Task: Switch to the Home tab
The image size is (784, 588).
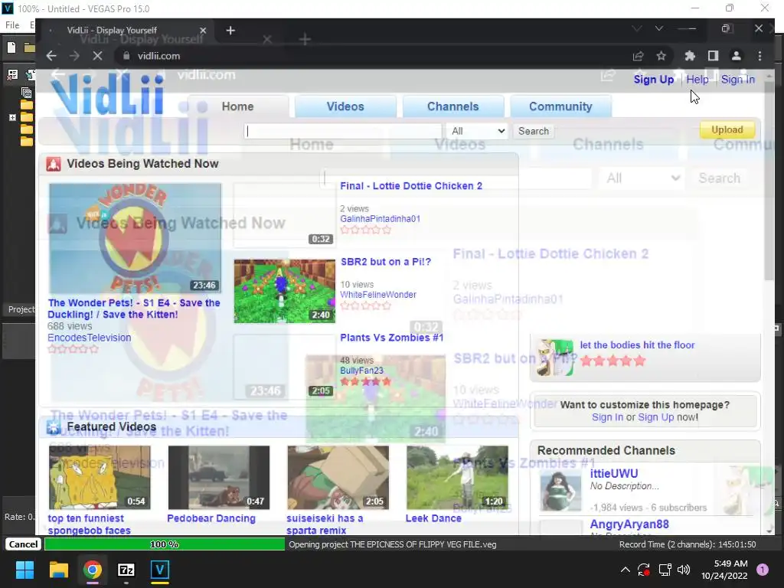Action: 238,106
